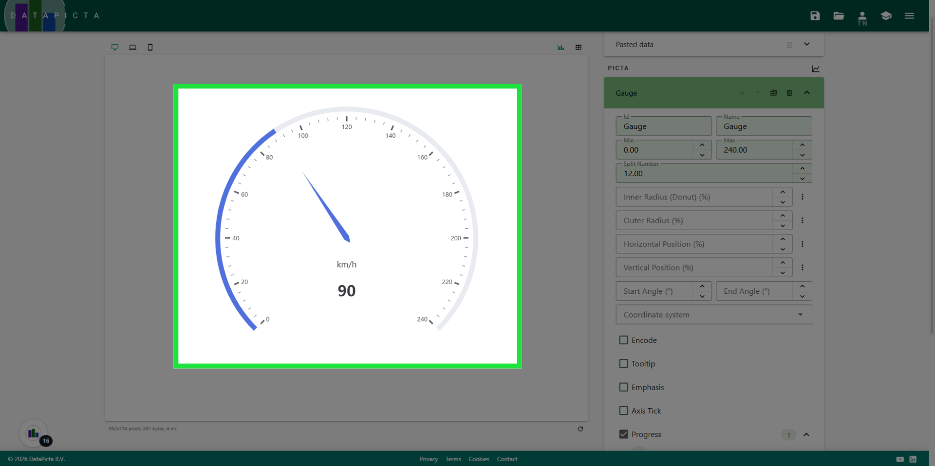The height and width of the screenshot is (466, 935).
Task: Click the save icon in header
Action: click(x=815, y=16)
